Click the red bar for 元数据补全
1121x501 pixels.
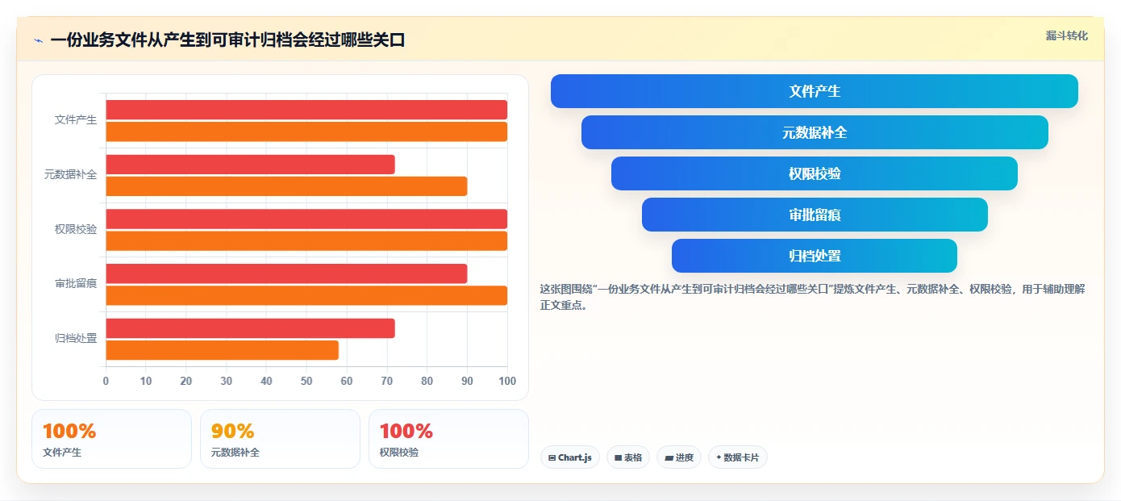point(250,165)
